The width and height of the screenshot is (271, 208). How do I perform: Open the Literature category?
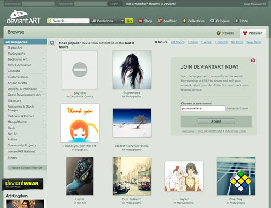[25, 100]
